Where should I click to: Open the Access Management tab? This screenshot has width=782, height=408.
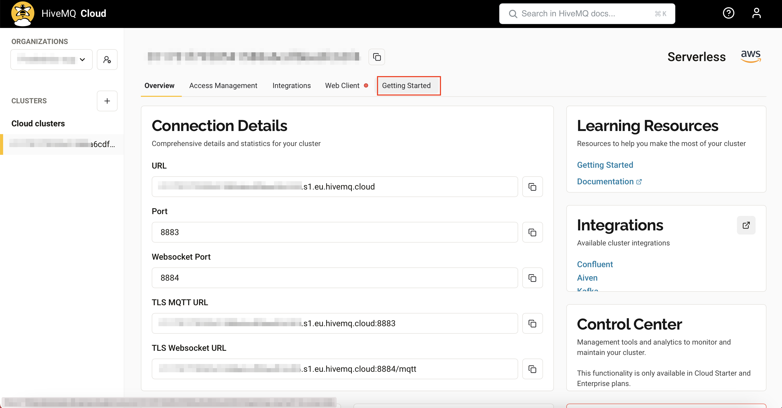(223, 86)
